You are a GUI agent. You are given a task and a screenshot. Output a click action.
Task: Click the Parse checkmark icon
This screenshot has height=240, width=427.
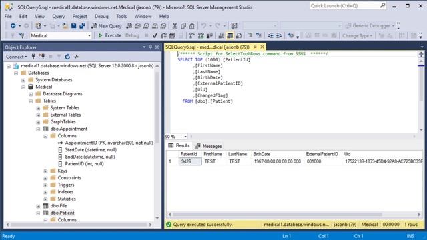coord(155,35)
